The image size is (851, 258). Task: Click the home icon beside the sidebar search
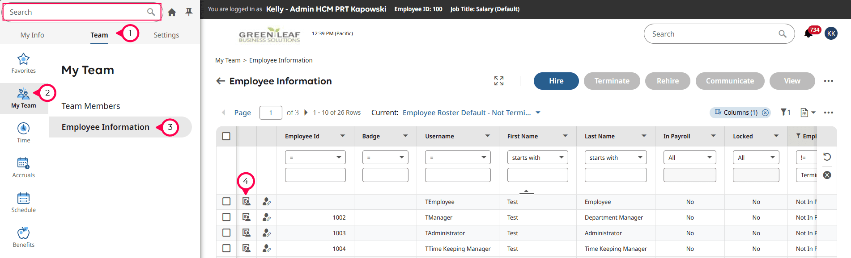click(172, 12)
